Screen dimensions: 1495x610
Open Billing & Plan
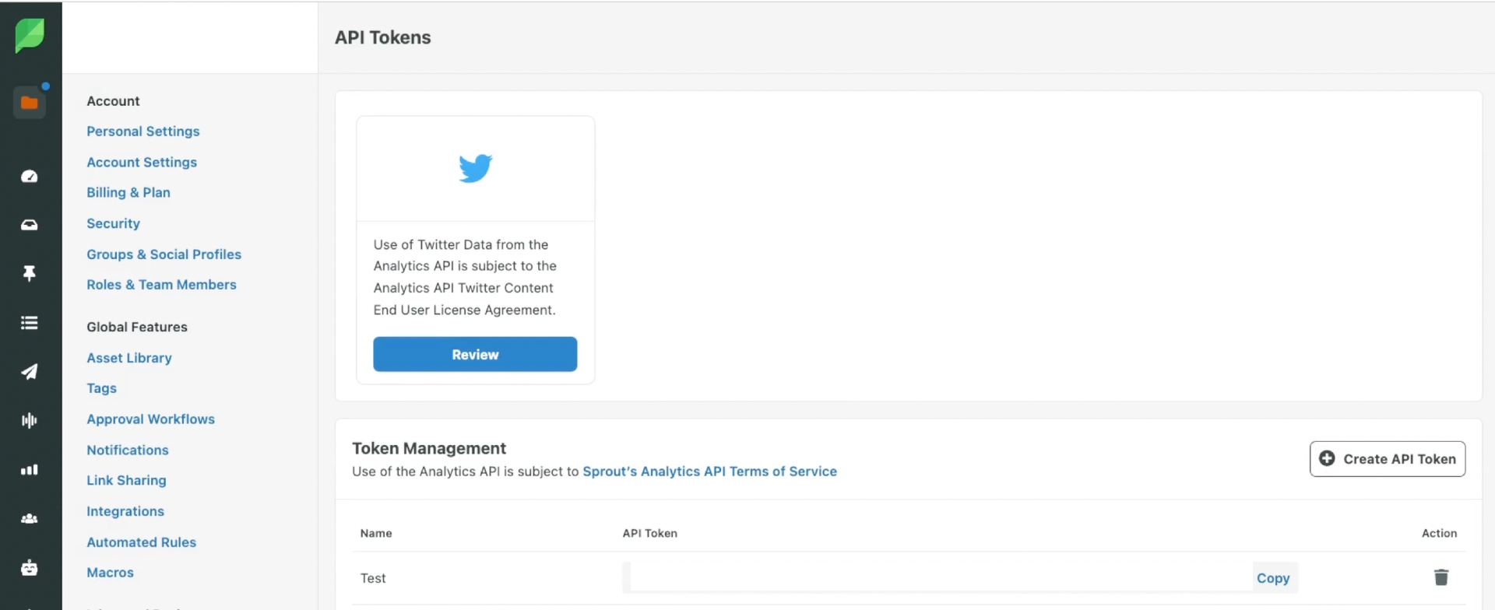[128, 193]
